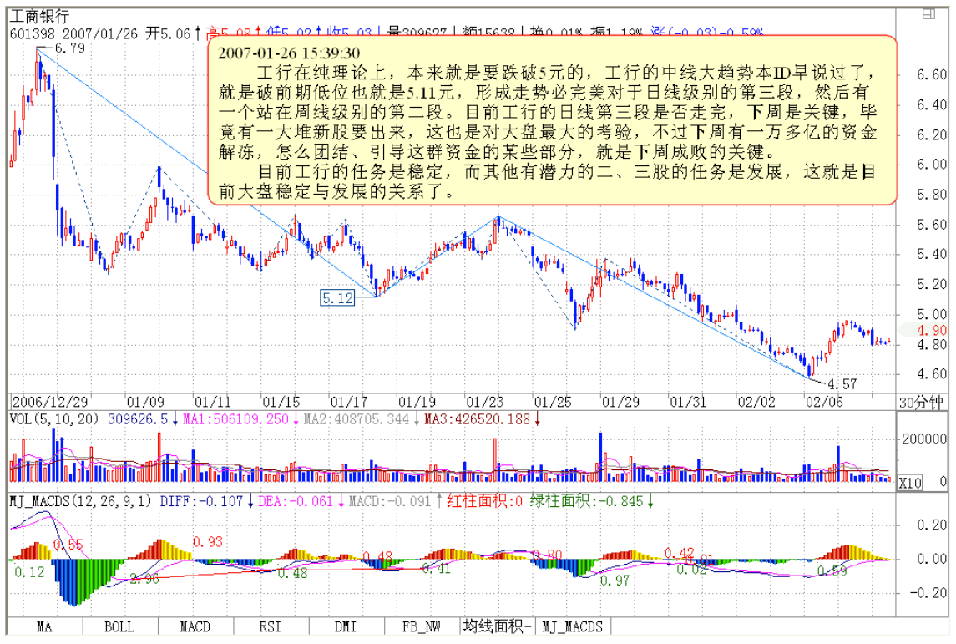Click the stock name 工商银行

click(x=39, y=17)
